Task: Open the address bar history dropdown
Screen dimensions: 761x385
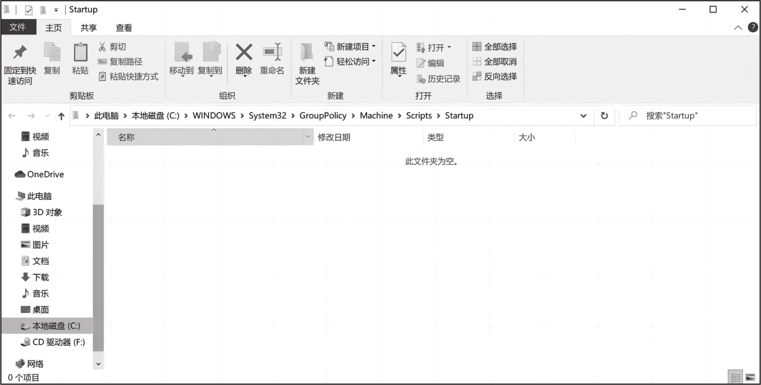Action: point(583,116)
